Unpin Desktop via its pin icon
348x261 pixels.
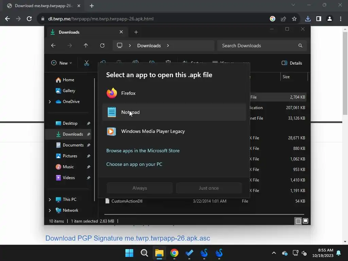89,123
